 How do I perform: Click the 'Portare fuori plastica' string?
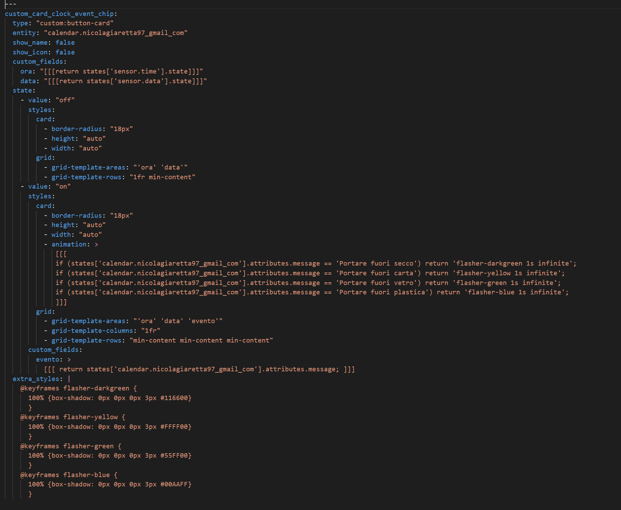pos(384,292)
